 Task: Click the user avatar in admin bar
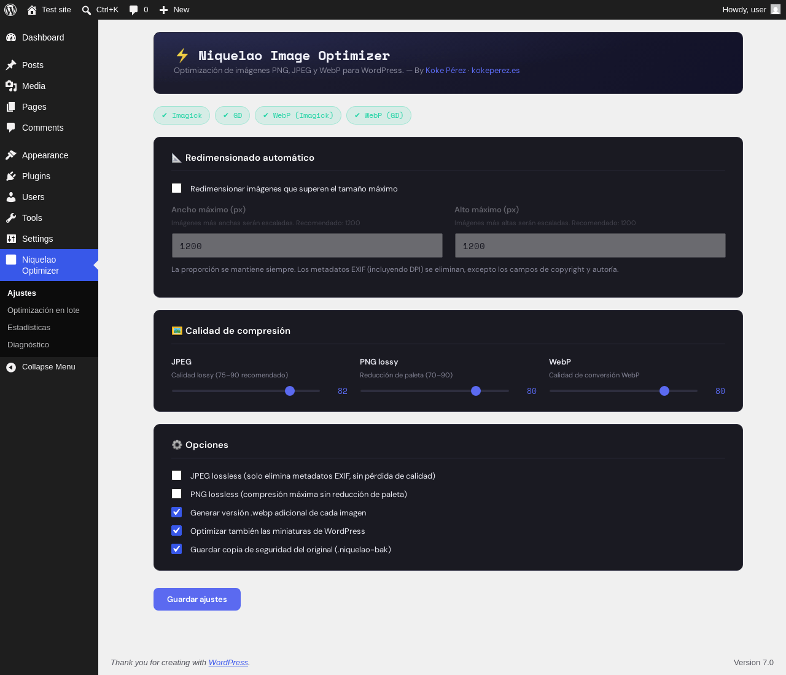(x=776, y=10)
